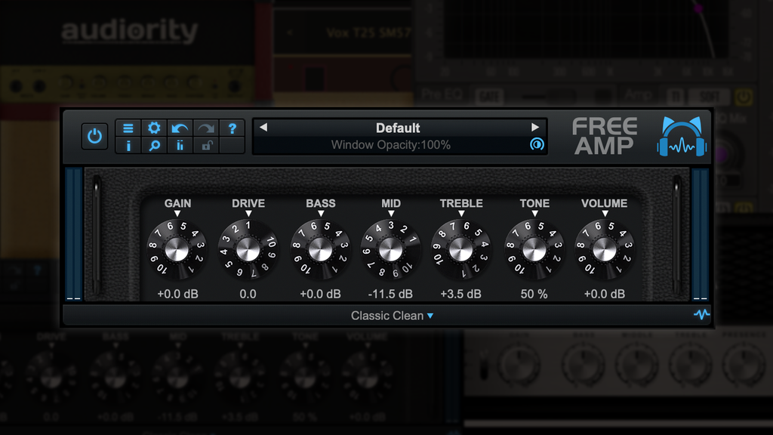773x435 pixels.
Task: Click the VOLUME label
Action: [x=605, y=203]
